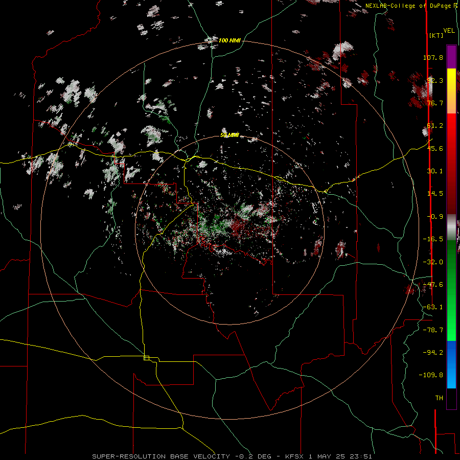Click the [KT] units label
The width and height of the screenshot is (460, 460).
click(x=436, y=35)
